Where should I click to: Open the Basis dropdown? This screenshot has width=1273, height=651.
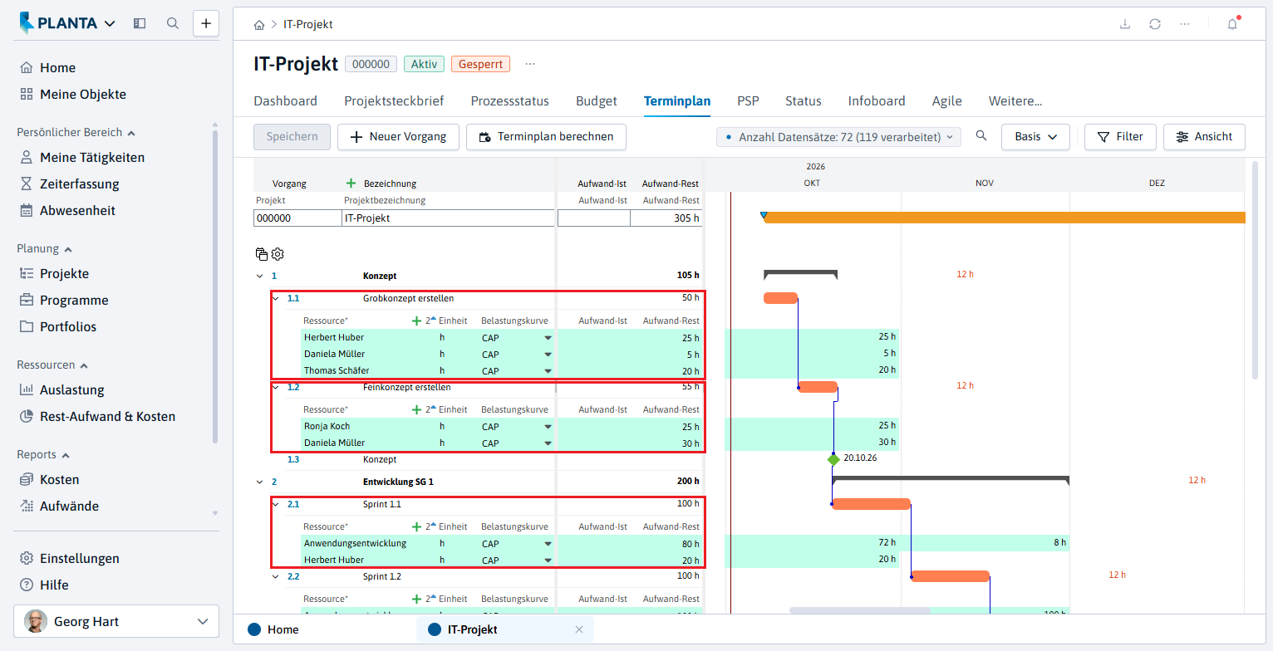[1035, 137]
